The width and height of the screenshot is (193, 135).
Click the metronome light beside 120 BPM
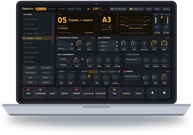[88, 9]
